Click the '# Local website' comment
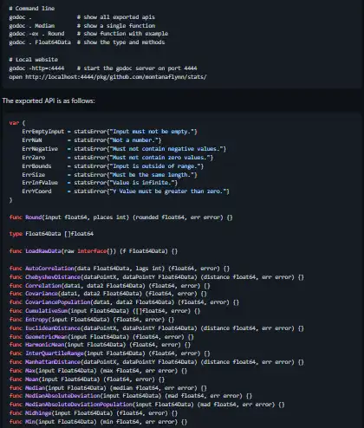Image resolution: width=364 pixels, height=428 pixels. (x=34, y=60)
